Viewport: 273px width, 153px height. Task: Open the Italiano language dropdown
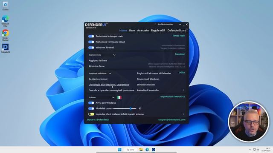[102, 97]
